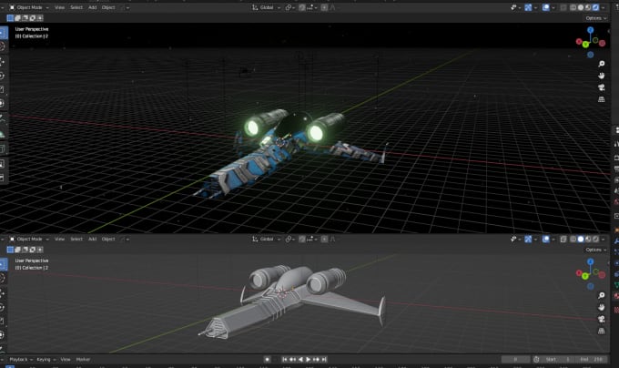This screenshot has height=368, width=619.
Task: Open shading options arrow in top viewport header
Action: point(604,7)
